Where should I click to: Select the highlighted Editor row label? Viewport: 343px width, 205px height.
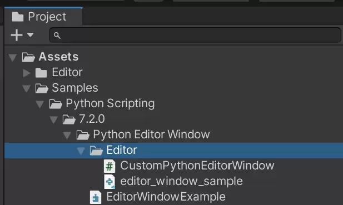point(122,150)
